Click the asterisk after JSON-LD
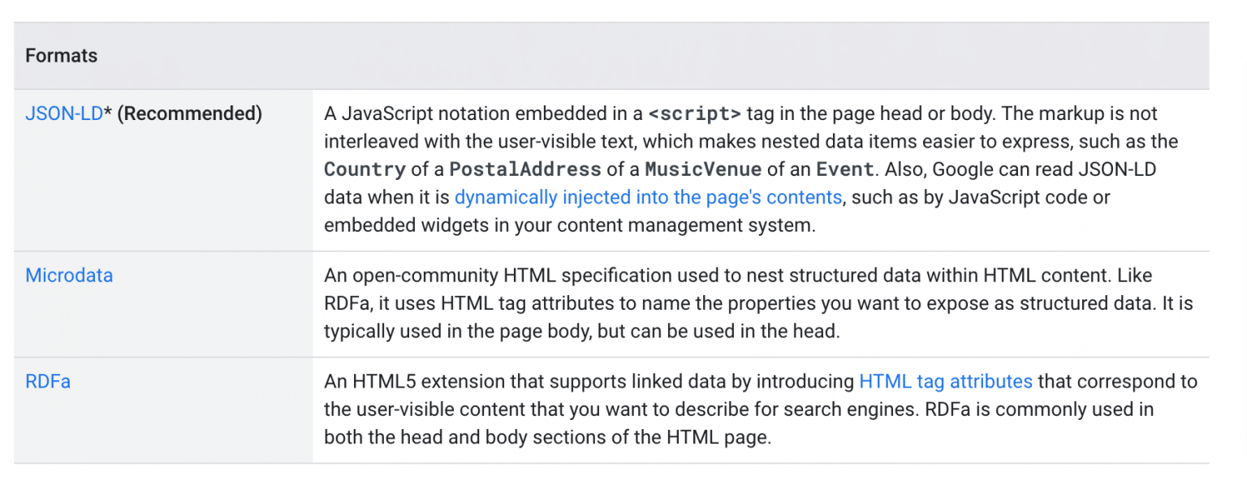1247x480 pixels. click(x=107, y=114)
